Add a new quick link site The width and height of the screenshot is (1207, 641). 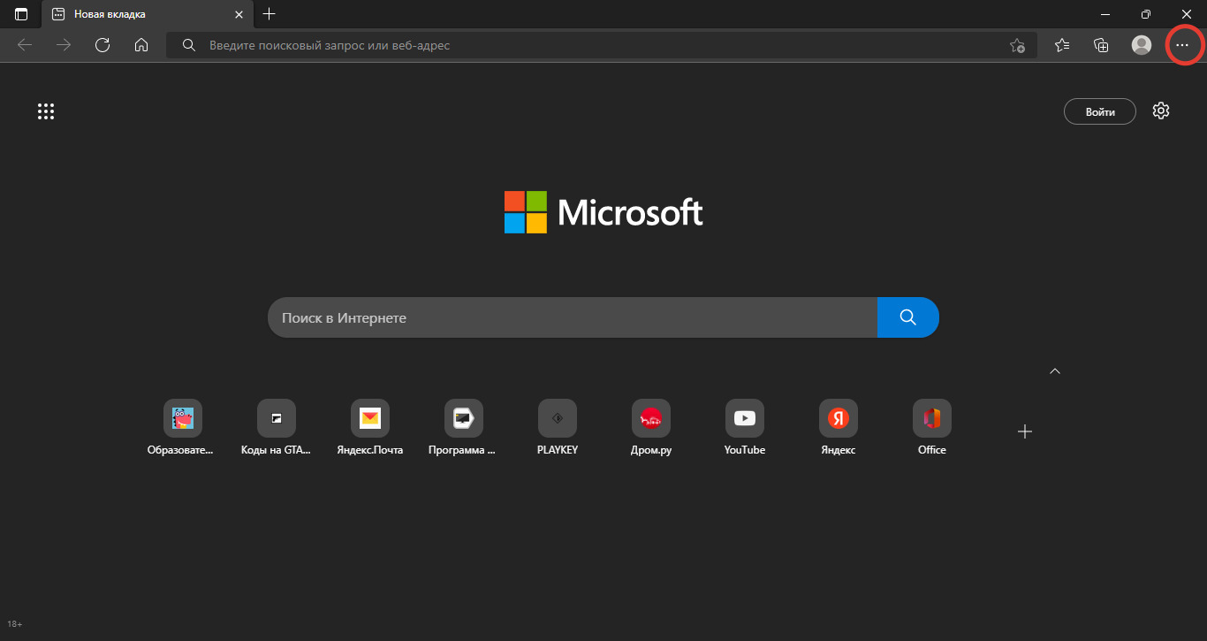pyautogui.click(x=1025, y=431)
